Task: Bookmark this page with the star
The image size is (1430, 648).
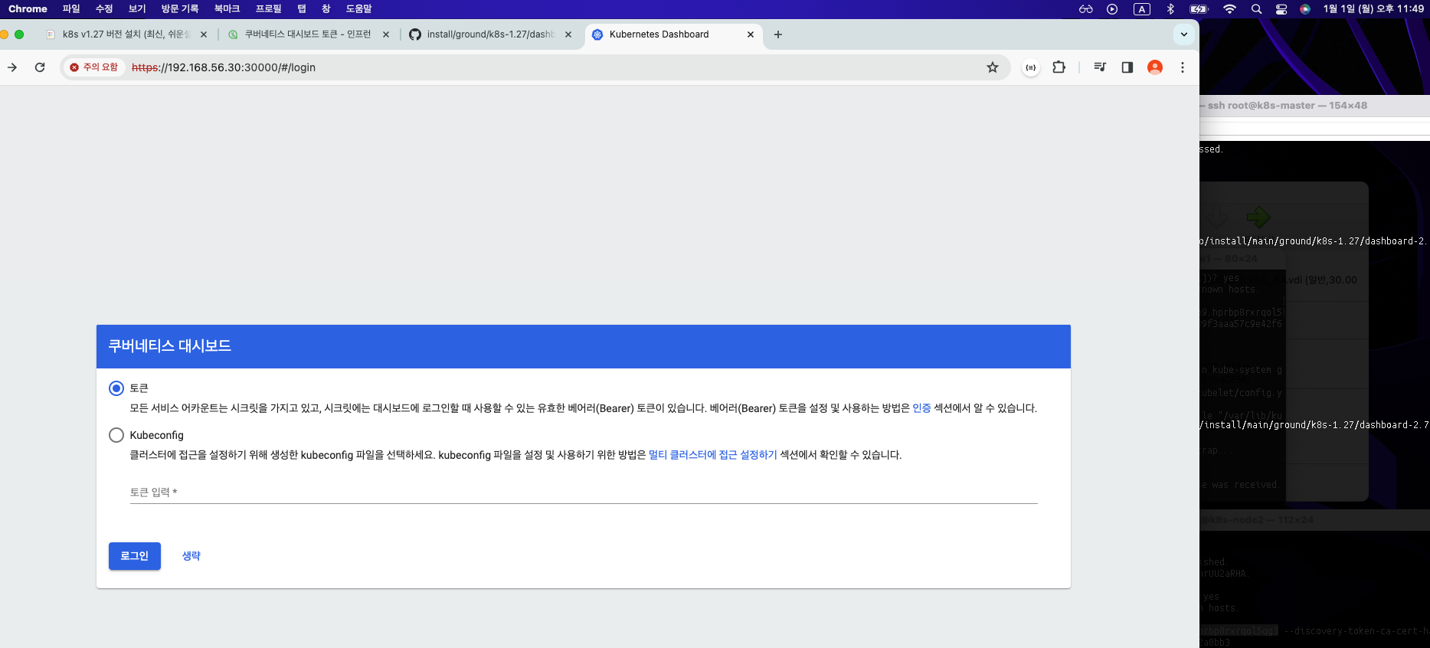Action: click(x=993, y=67)
